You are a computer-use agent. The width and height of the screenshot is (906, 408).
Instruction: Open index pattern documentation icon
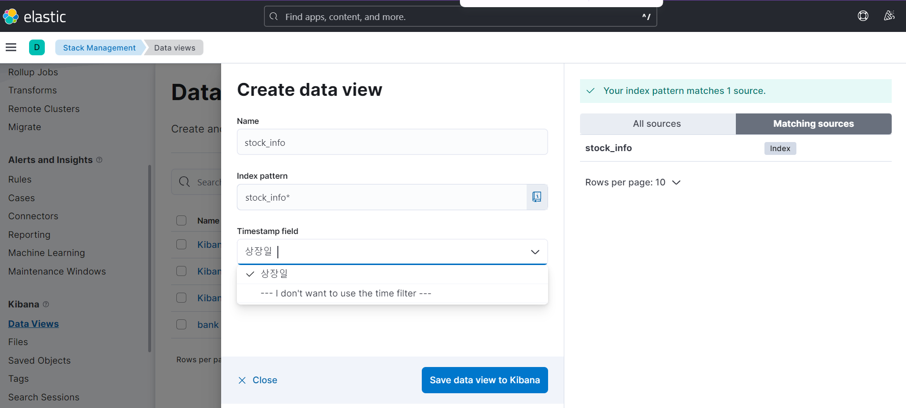coord(537,197)
